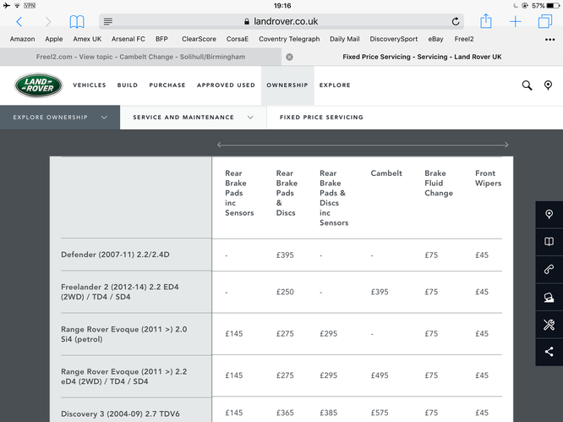The image size is (563, 422).
Task: Open sidebar brochure book icon
Action: click(x=549, y=242)
